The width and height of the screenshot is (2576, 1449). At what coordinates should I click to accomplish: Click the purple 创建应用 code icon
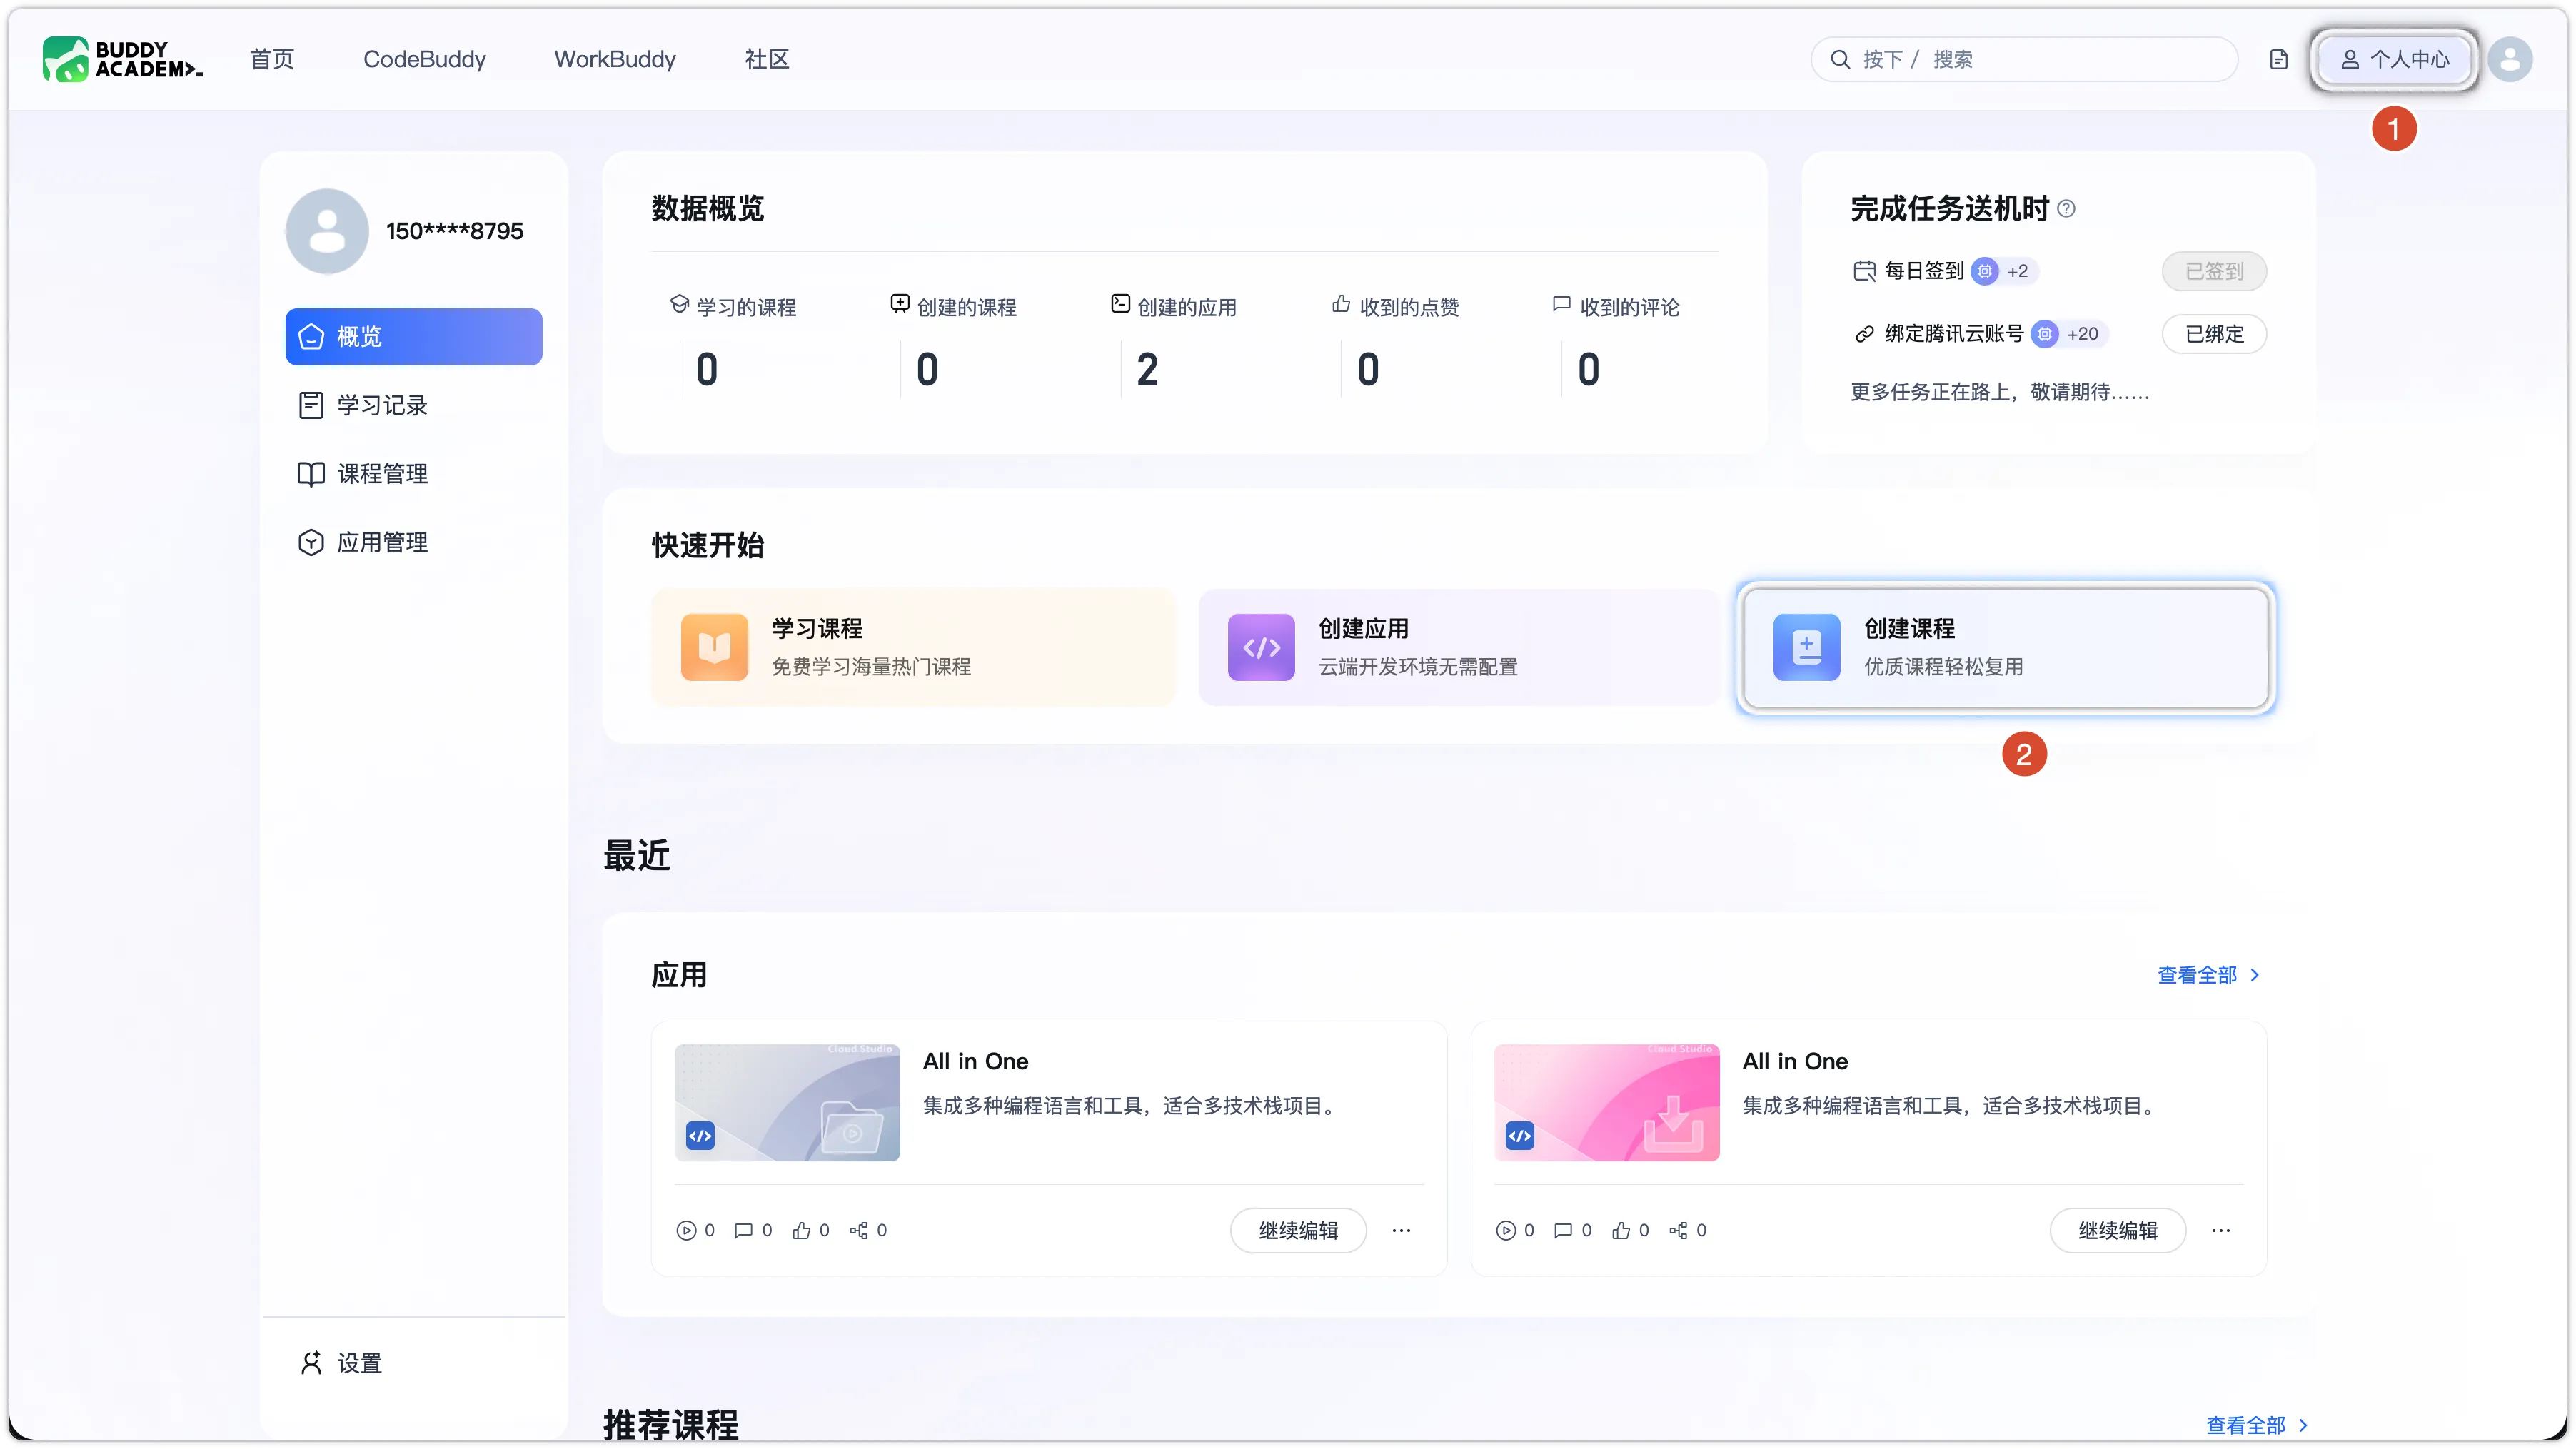(1261, 647)
